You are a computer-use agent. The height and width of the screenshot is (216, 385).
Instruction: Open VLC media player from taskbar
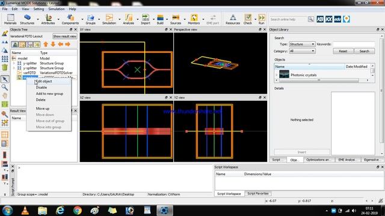click(25, 211)
